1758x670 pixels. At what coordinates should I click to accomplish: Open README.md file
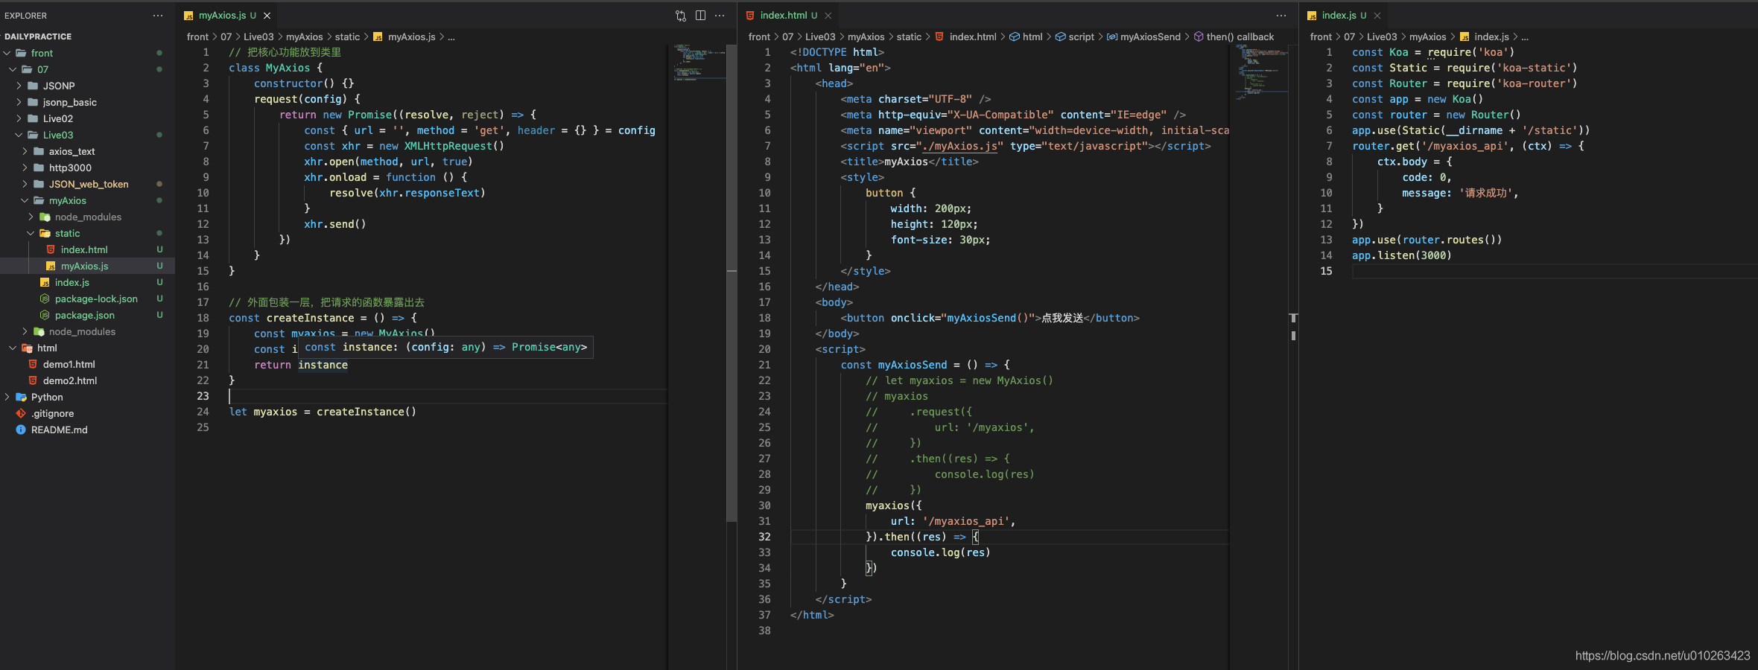coord(87,430)
